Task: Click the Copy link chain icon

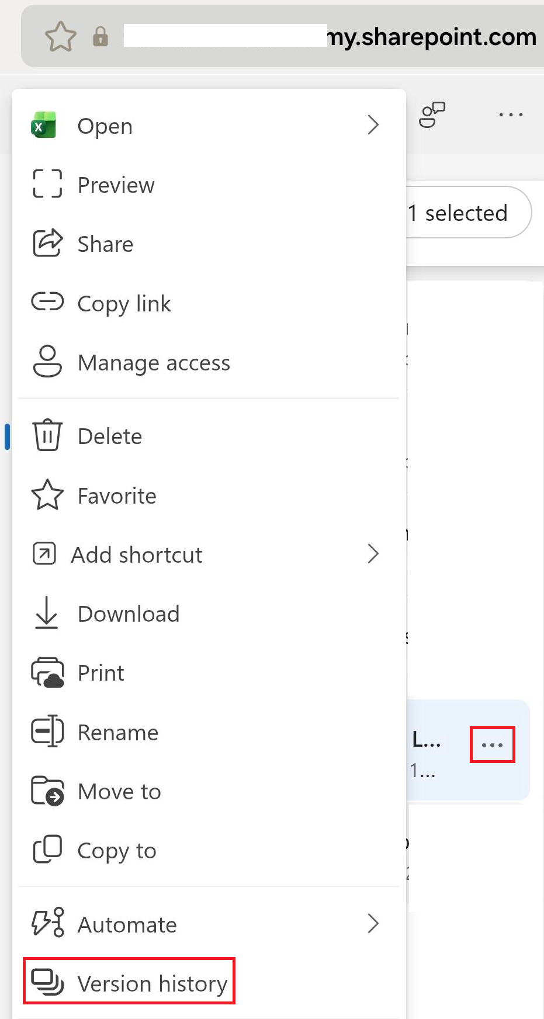Action: point(47,302)
